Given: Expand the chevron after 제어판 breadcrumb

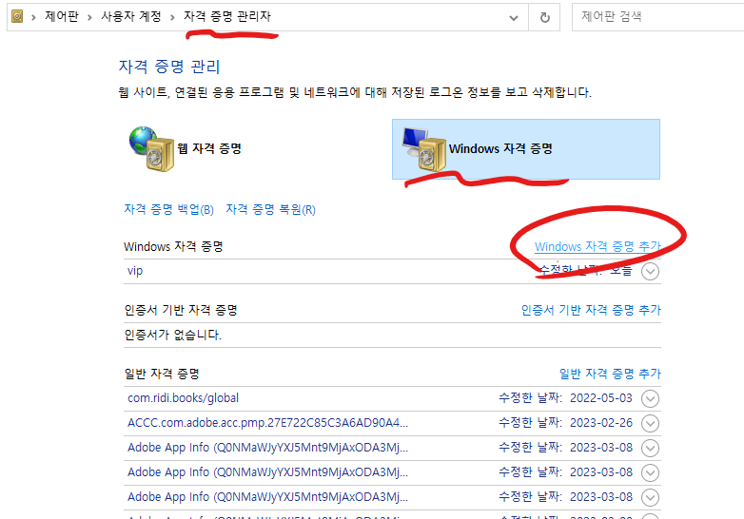Looking at the screenshot, I should point(89,17).
